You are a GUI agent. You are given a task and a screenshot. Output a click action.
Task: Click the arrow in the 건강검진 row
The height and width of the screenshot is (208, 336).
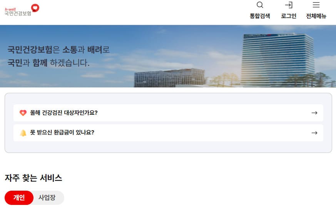[314, 113]
